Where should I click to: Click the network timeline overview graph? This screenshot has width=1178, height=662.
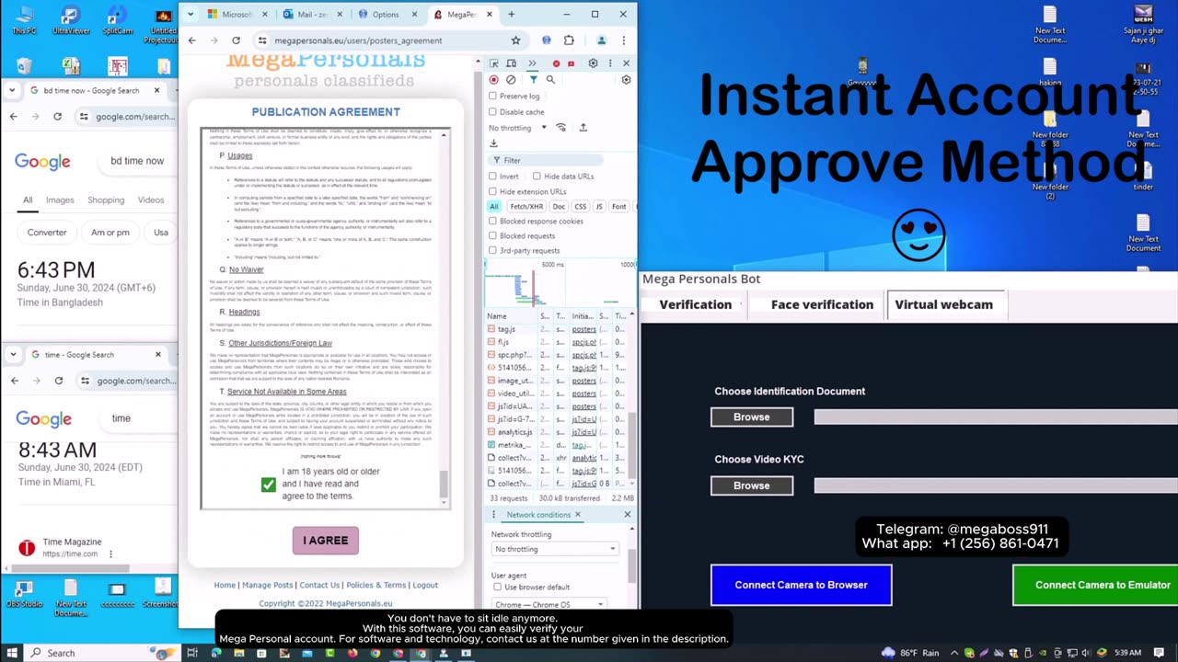[559, 287]
